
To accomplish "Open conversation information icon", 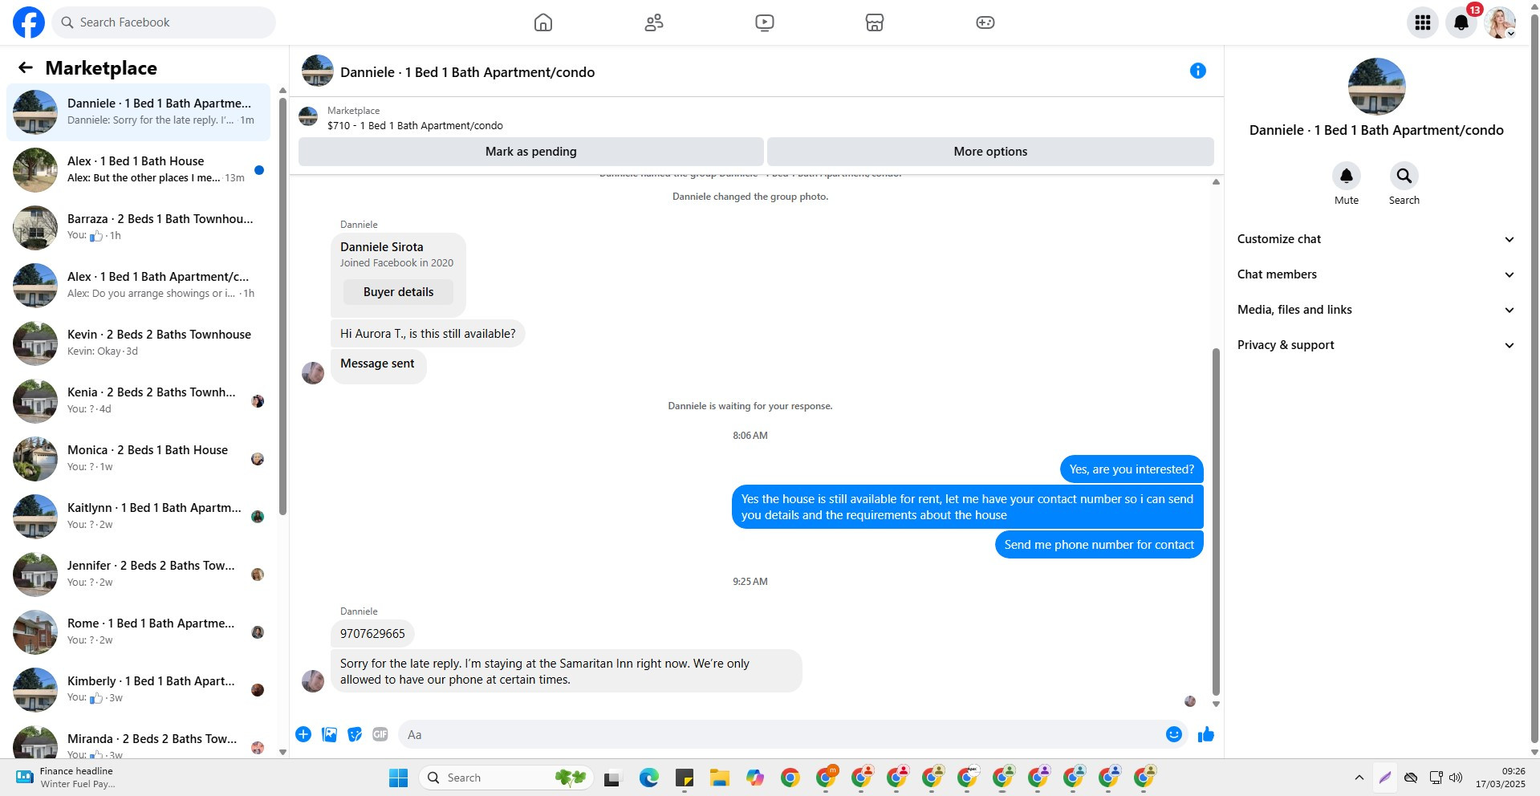I will pyautogui.click(x=1198, y=71).
